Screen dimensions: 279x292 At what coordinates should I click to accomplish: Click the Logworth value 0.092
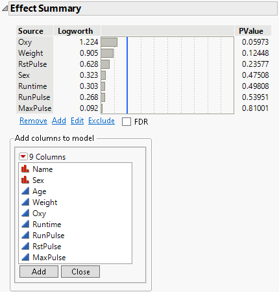point(89,108)
